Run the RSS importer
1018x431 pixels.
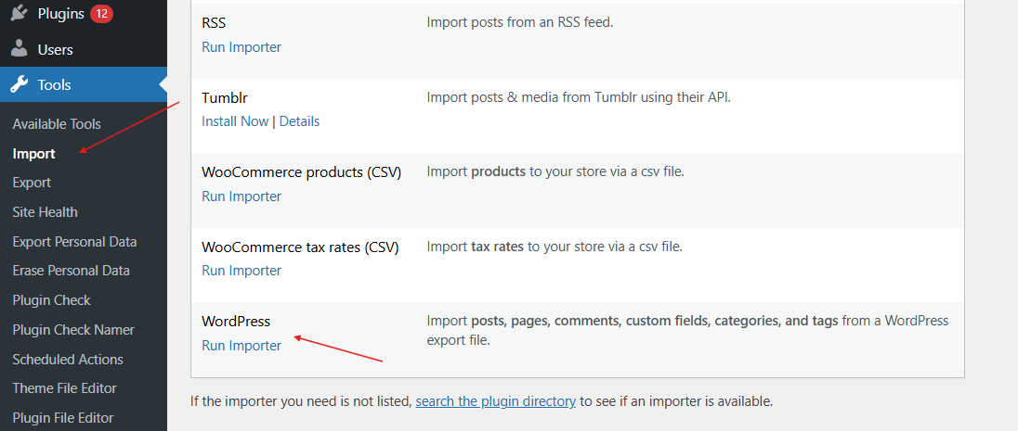tap(241, 47)
